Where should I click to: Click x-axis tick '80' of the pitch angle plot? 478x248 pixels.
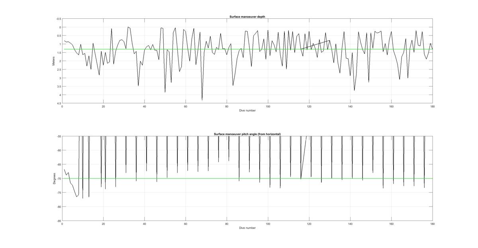pyautogui.click(x=227, y=224)
